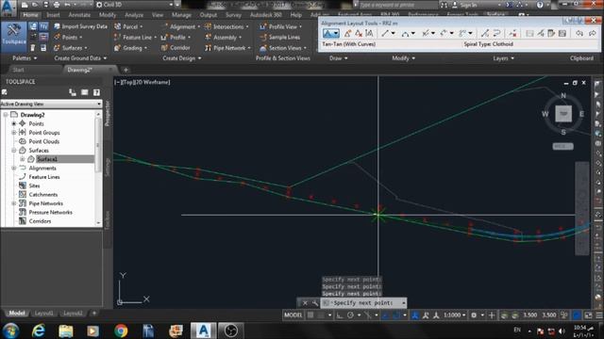
Task: Click the Delete PI tool with red X
Action: [359, 34]
